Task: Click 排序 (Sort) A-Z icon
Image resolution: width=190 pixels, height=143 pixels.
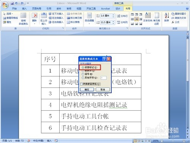Action: point(167,17)
